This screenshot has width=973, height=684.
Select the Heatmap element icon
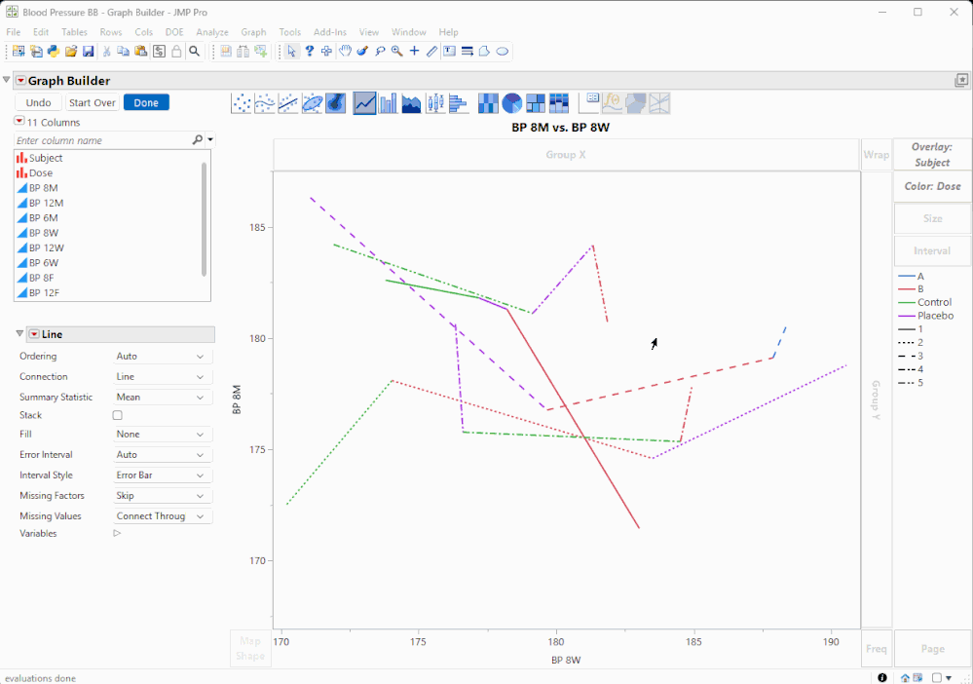pos(489,103)
